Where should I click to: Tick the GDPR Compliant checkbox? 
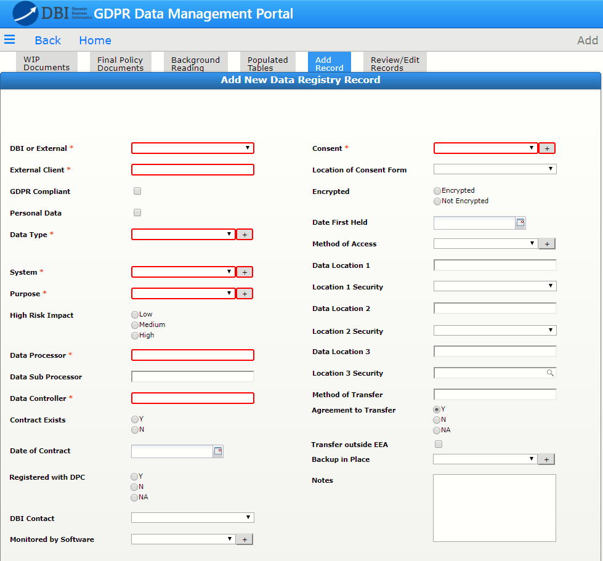137,191
